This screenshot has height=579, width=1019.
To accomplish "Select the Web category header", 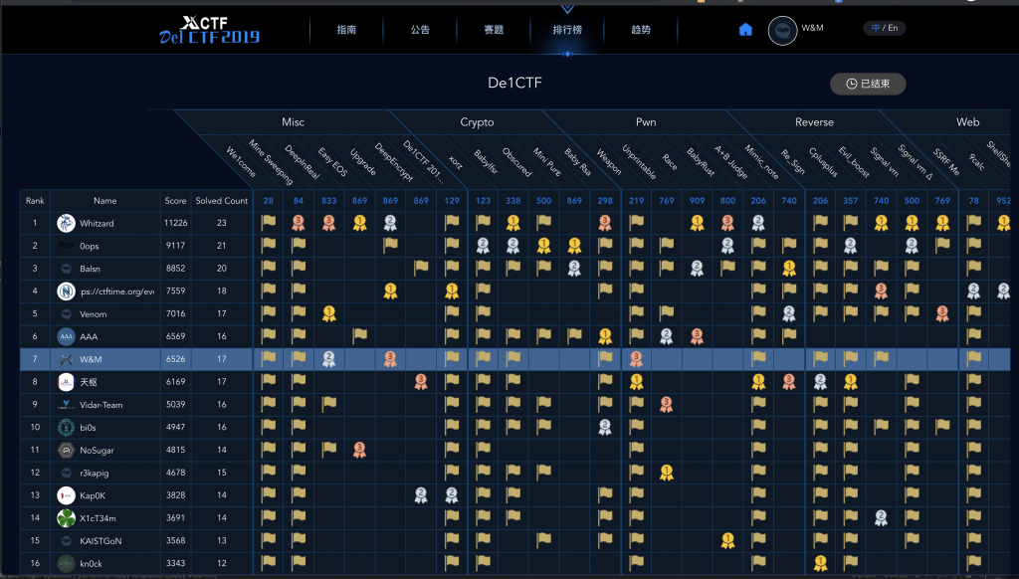I will pos(967,122).
